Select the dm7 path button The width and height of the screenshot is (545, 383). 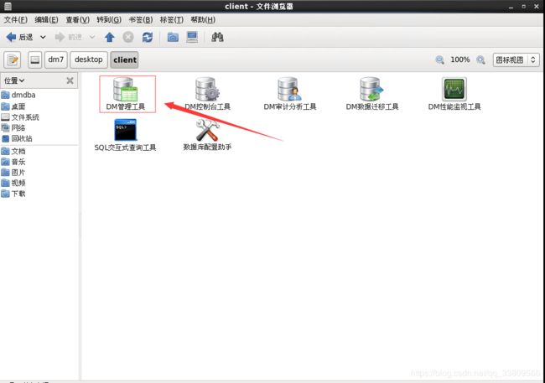coord(56,60)
